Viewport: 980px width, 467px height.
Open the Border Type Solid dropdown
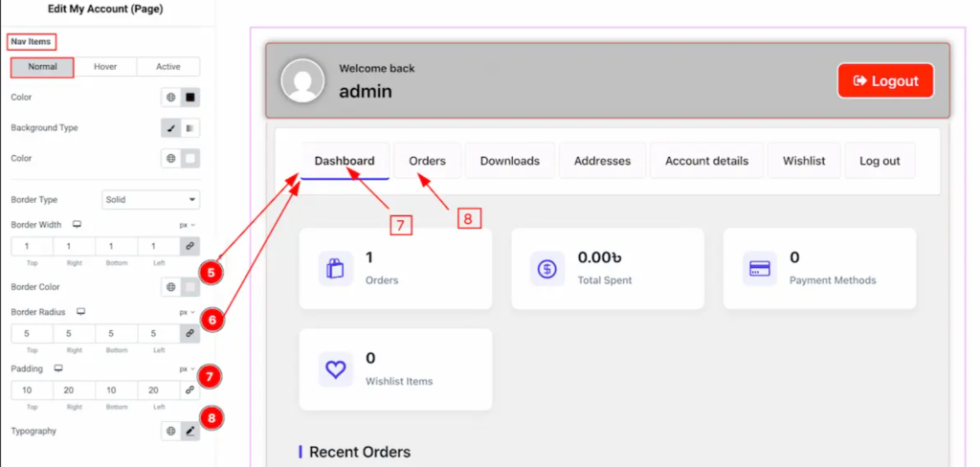150,200
